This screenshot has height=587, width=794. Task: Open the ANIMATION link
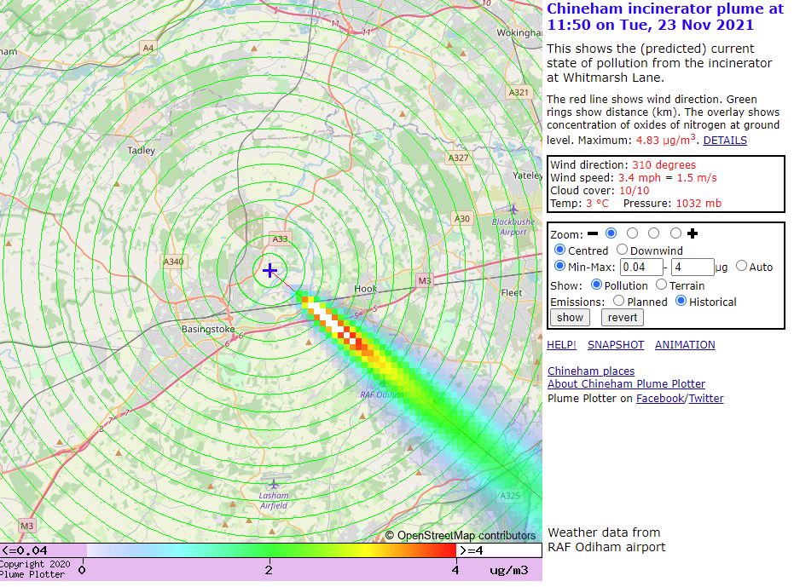[685, 344]
